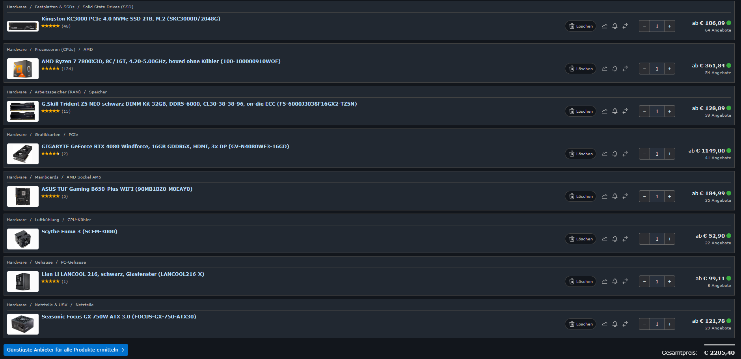The width and height of the screenshot is (741, 359).
Task: Click the G.Skill Trident Z5 product thumbnail
Action: (x=22, y=111)
